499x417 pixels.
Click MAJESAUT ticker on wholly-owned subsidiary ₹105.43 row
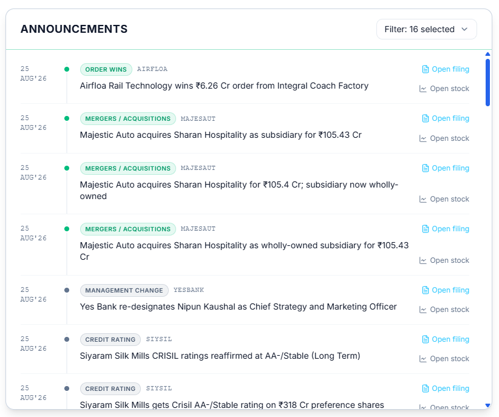pos(198,229)
